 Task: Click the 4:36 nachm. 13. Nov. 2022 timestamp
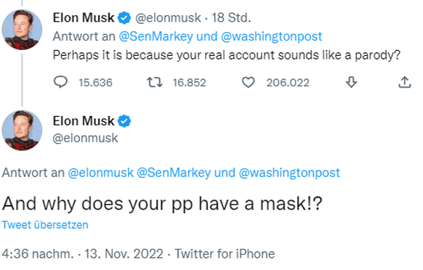pyautogui.click(x=83, y=254)
